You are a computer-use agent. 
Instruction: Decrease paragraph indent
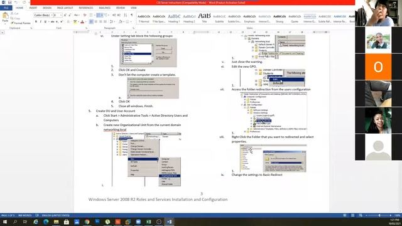coord(114,15)
